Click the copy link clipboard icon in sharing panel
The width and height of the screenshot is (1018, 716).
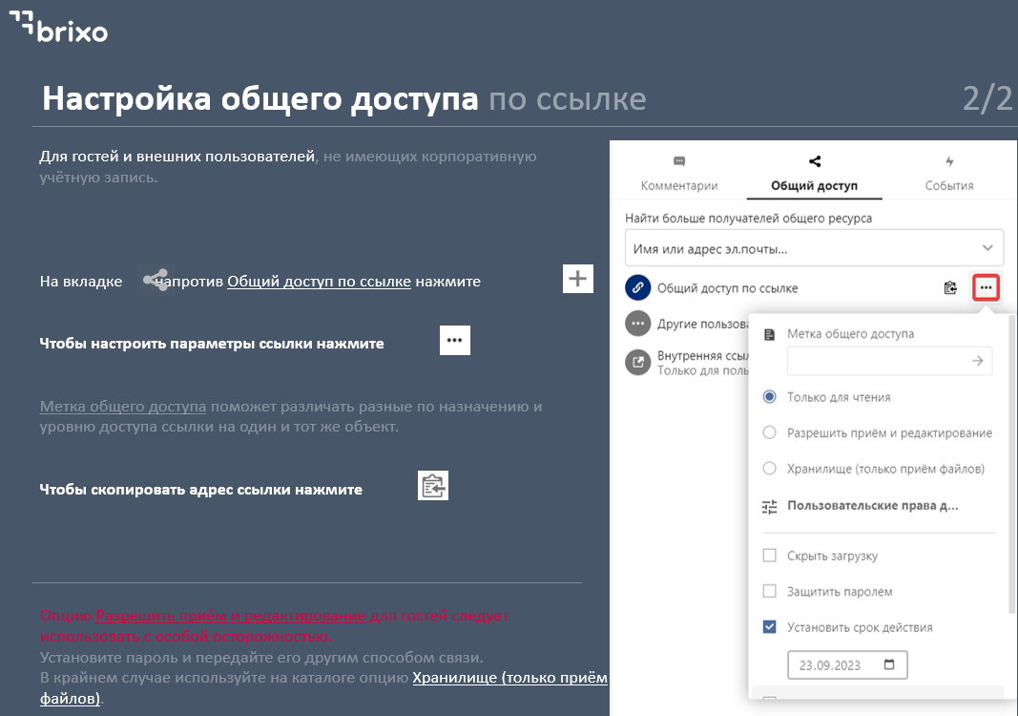tap(950, 287)
